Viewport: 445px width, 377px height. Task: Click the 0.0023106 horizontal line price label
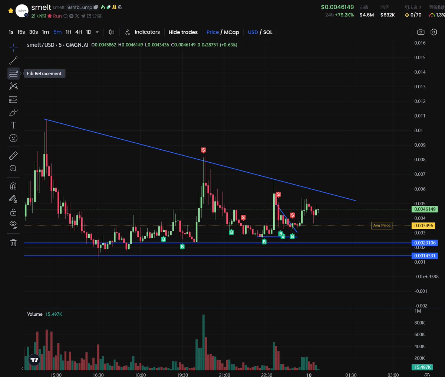tap(425, 243)
